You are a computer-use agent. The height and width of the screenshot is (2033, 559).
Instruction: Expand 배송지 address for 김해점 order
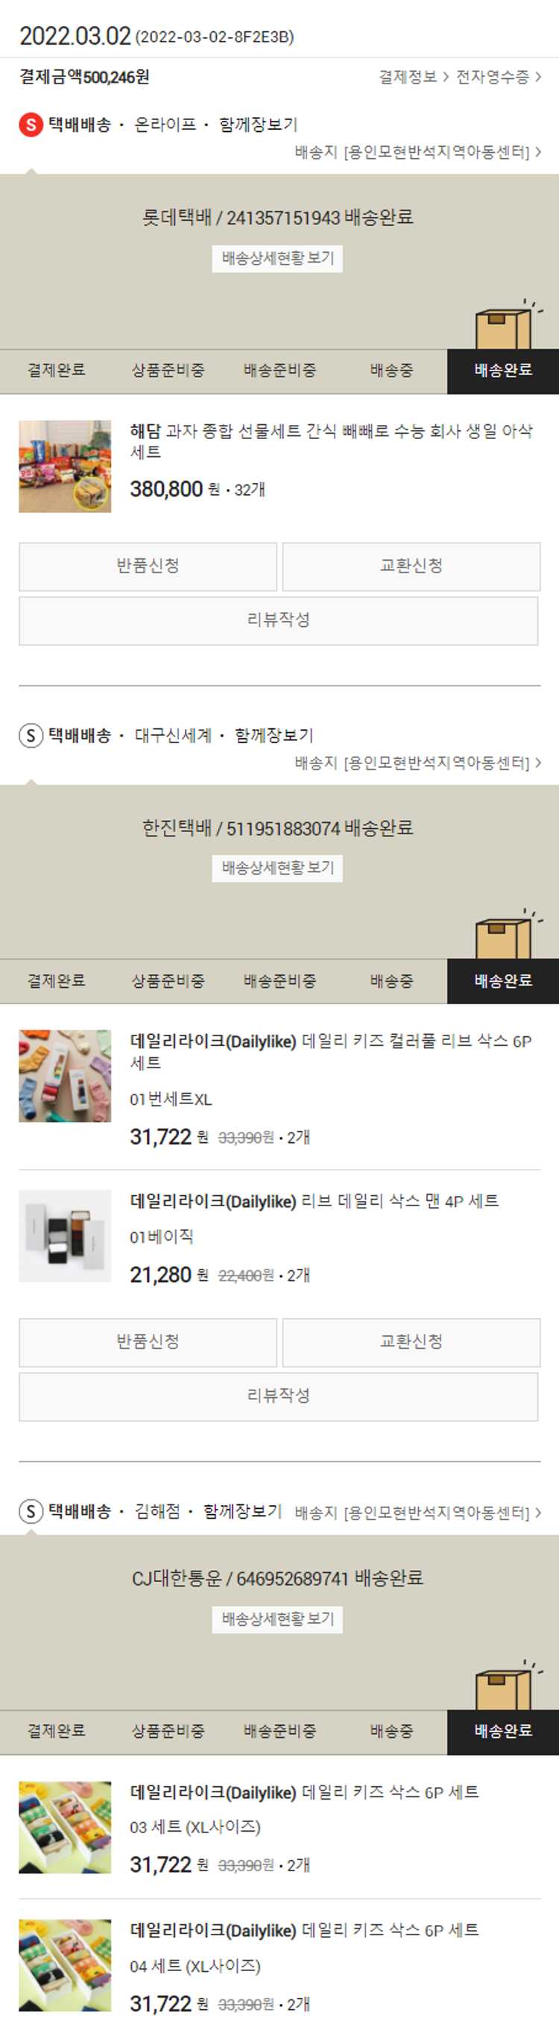pos(417,1512)
